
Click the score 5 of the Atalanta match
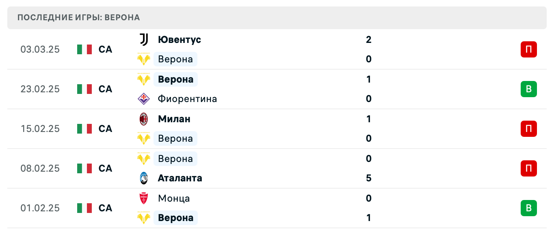(x=368, y=178)
